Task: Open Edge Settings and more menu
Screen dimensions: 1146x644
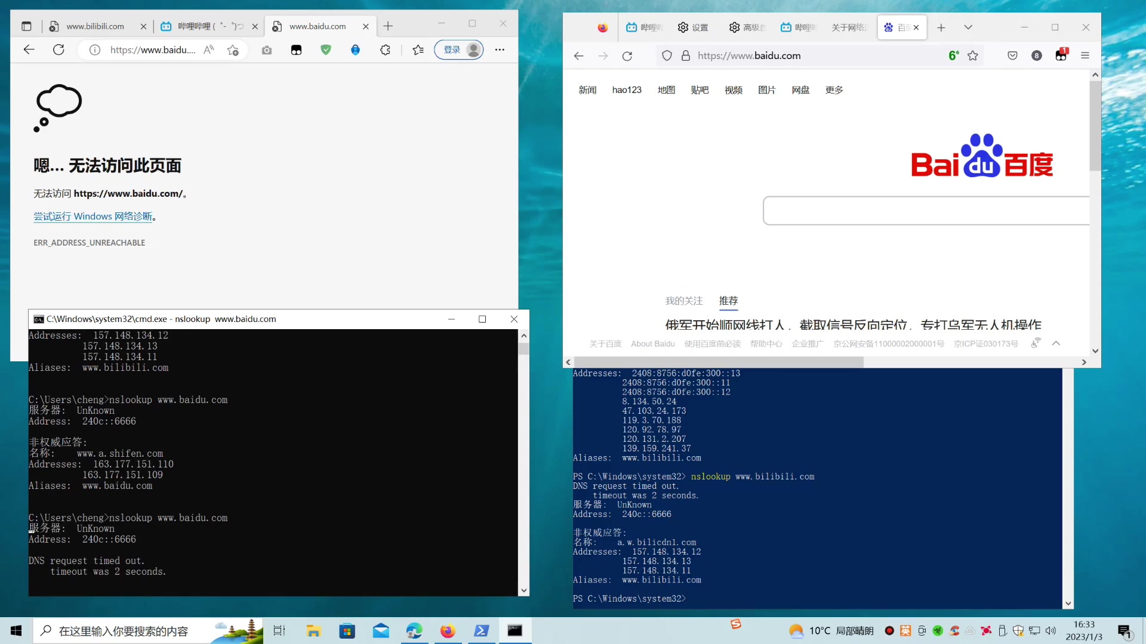Action: (x=500, y=50)
